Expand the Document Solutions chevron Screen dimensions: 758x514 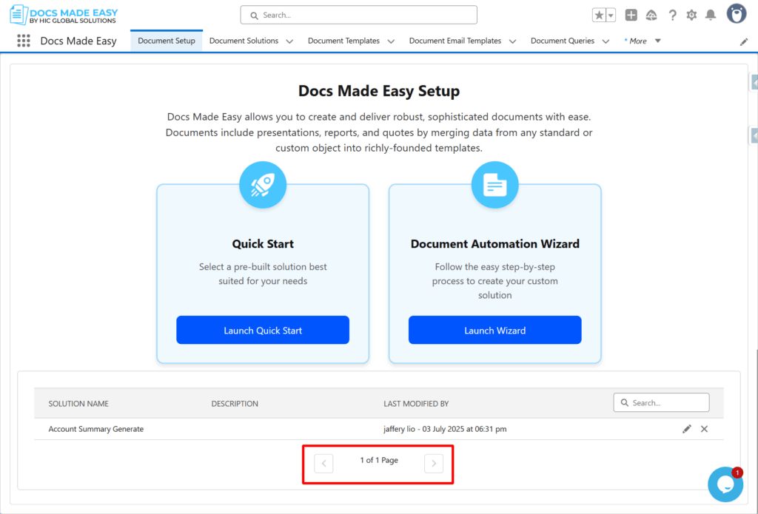click(289, 41)
